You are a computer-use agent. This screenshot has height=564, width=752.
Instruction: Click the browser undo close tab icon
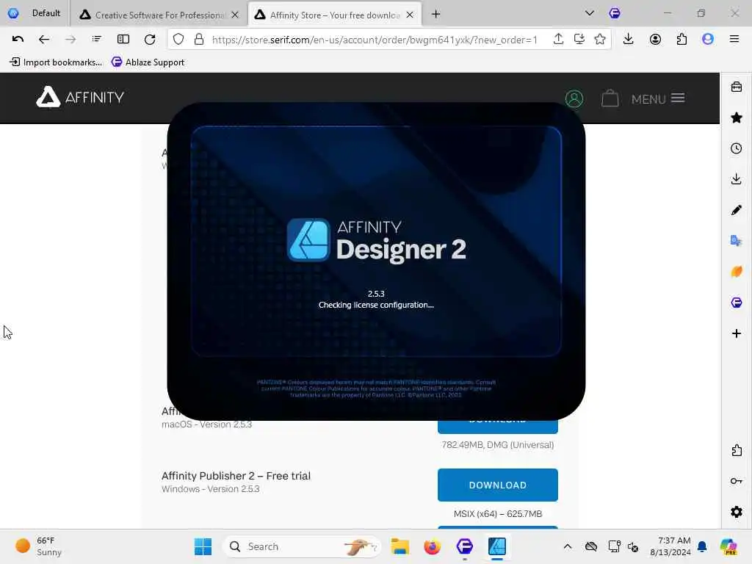click(x=18, y=40)
